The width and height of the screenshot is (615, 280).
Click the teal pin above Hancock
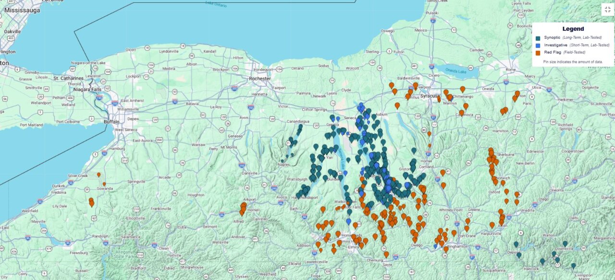pos(542,261)
